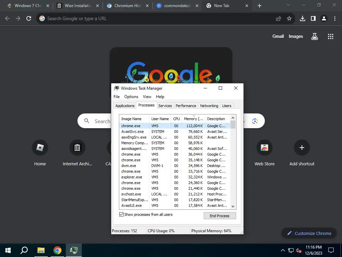The width and height of the screenshot is (342, 257).
Task: Close the Wise Installation tab
Action: click(x=98, y=6)
